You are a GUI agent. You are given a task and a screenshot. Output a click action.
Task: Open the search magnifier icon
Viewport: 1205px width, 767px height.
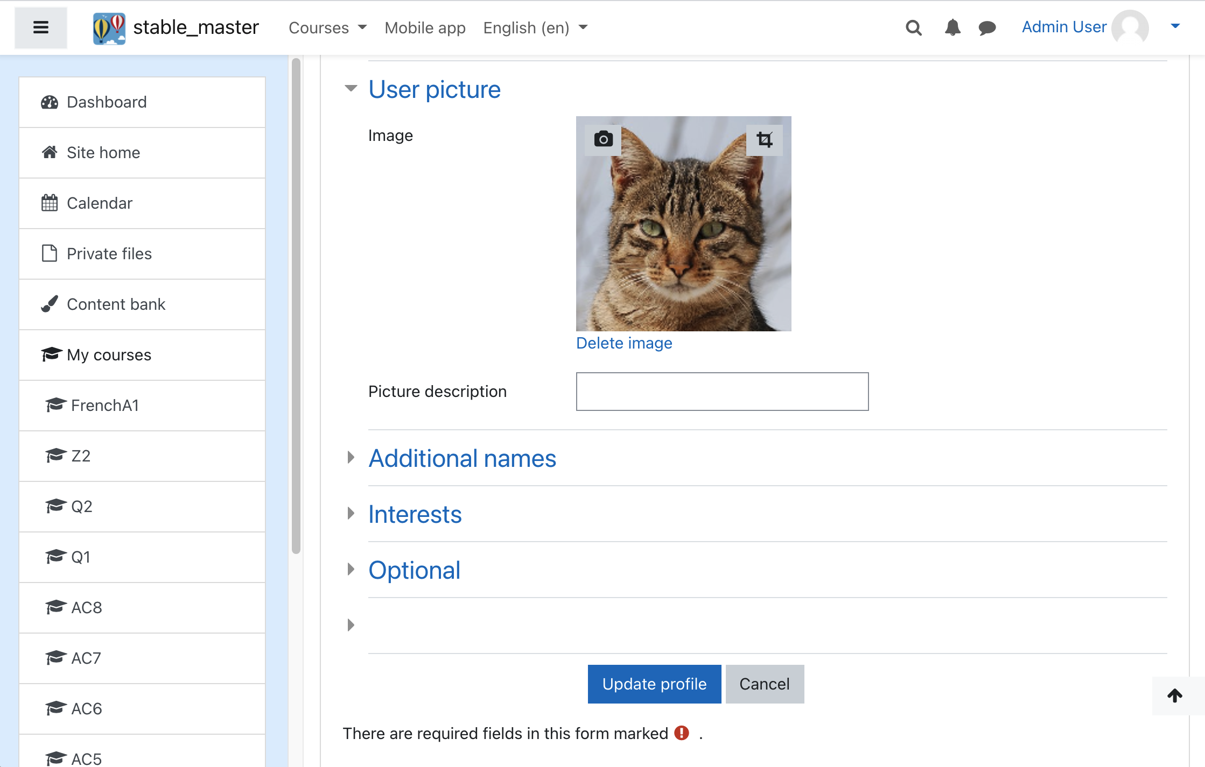pos(914,27)
